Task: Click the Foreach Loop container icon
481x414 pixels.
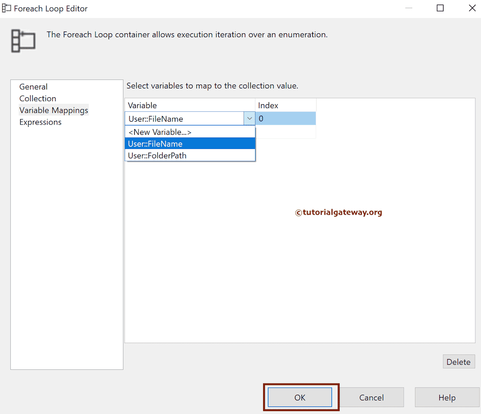Action: [x=22, y=40]
